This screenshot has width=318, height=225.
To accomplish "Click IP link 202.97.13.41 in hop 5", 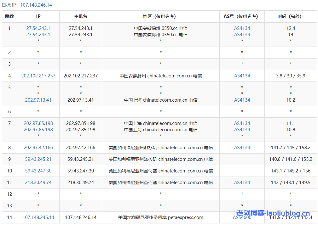I will (38, 100).
